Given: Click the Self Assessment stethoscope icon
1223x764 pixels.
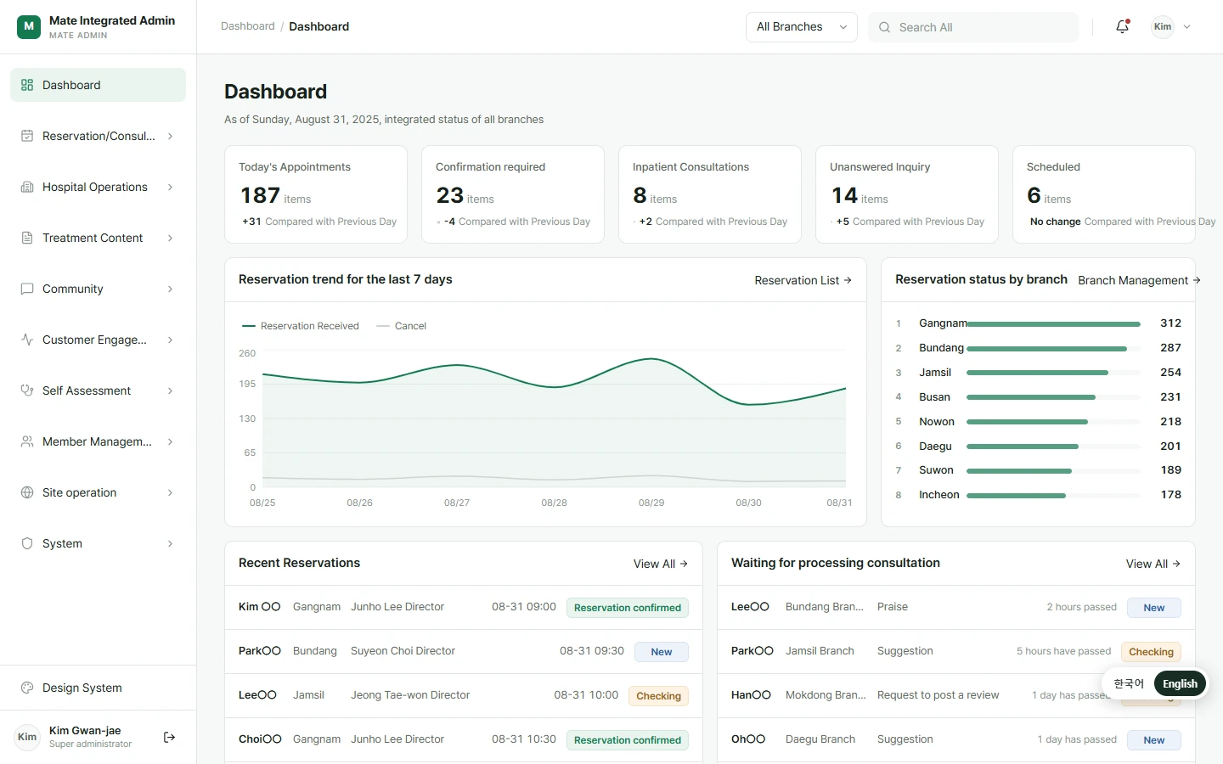Looking at the screenshot, I should coord(27,390).
